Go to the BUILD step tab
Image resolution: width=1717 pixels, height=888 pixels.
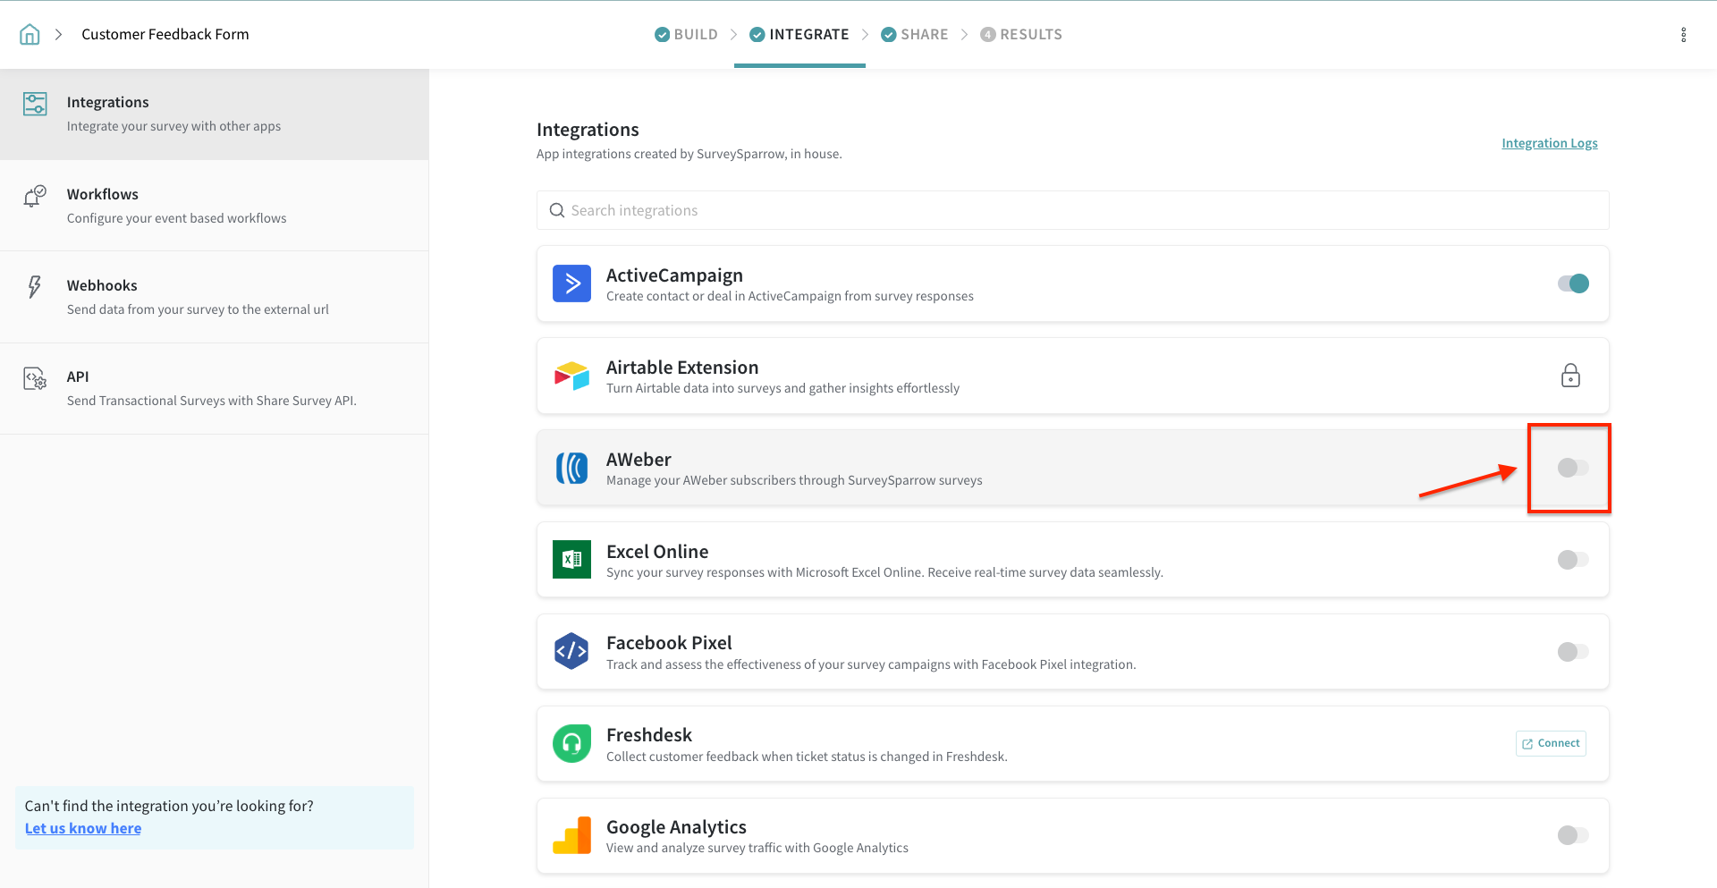coord(686,35)
